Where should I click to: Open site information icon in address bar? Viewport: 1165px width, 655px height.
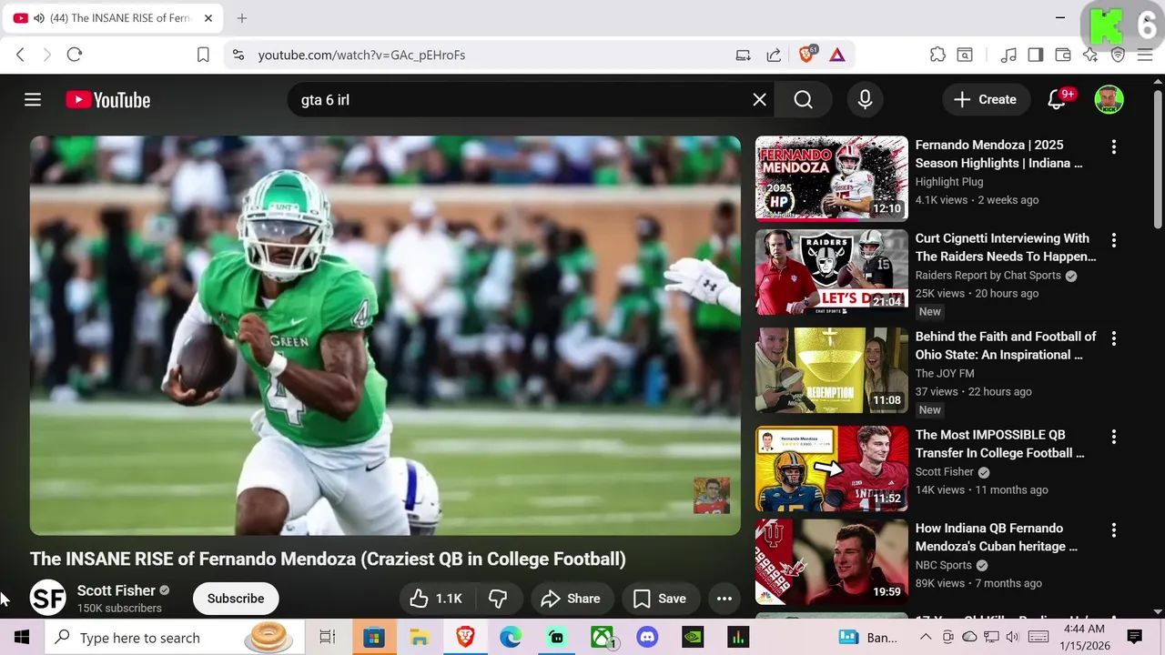click(x=238, y=55)
